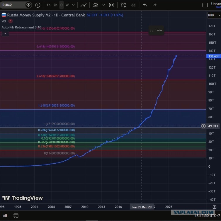The height and width of the screenshot is (221, 221).
Task: Open the go-to-date calendar icon
Action: pos(16,215)
